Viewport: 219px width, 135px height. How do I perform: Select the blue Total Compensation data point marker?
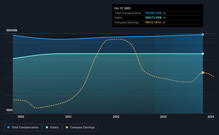pos(203,35)
